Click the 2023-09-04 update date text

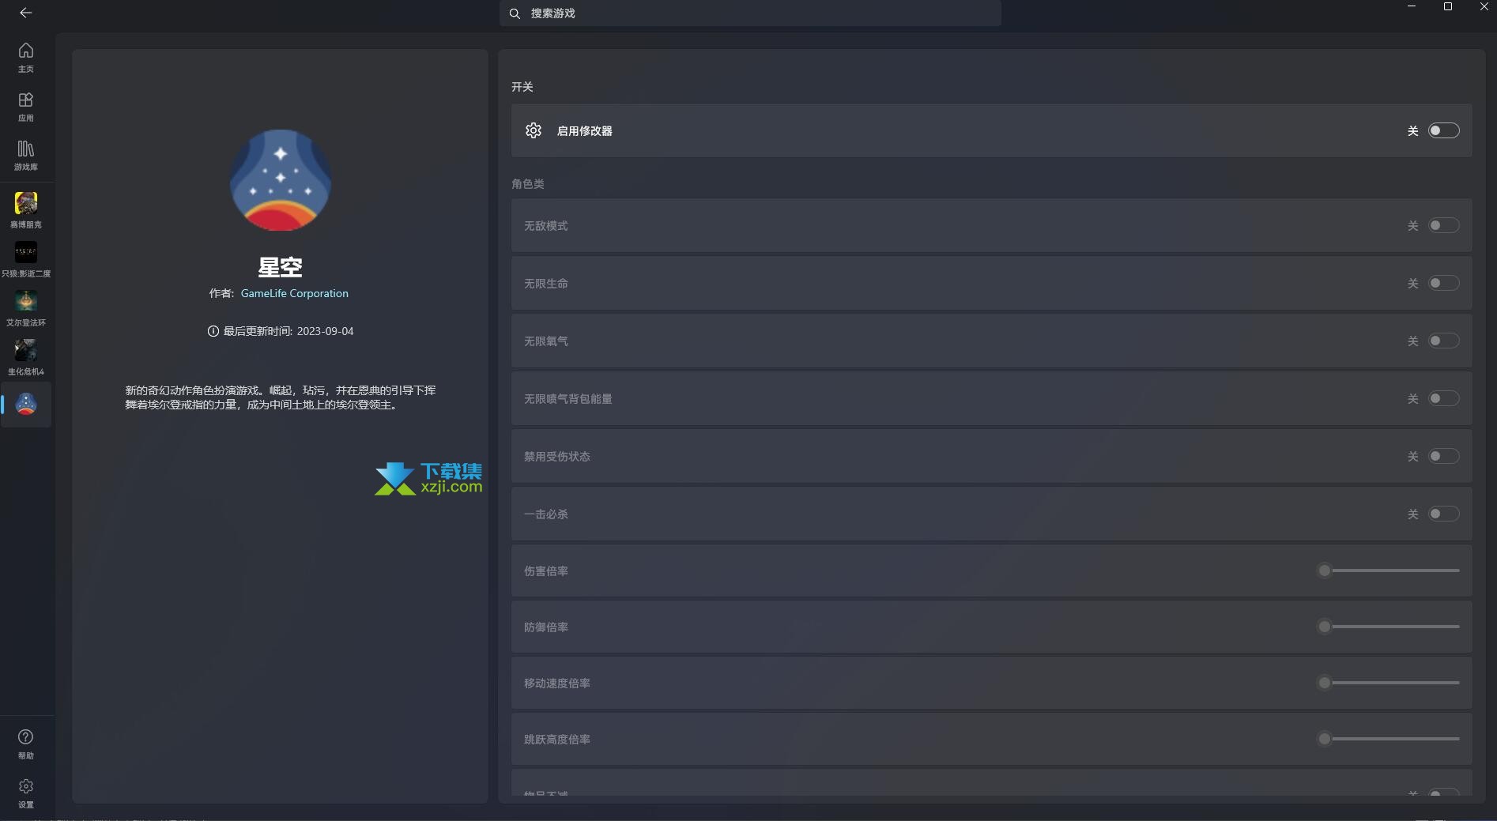point(325,331)
